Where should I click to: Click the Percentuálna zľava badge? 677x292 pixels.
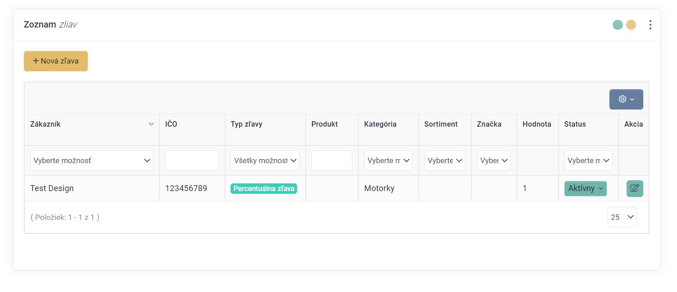click(264, 188)
